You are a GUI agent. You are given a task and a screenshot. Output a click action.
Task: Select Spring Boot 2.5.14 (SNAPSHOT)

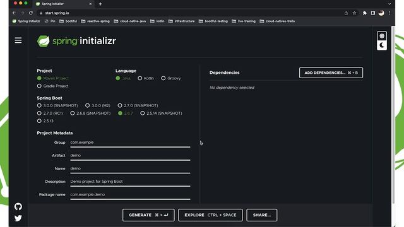click(x=143, y=113)
